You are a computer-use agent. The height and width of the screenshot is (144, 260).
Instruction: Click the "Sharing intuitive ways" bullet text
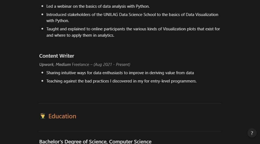(120, 73)
